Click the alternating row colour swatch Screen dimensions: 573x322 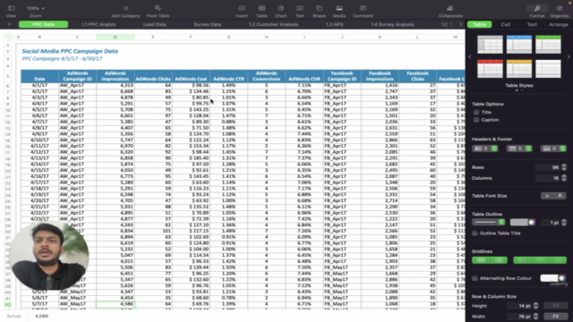point(549,278)
